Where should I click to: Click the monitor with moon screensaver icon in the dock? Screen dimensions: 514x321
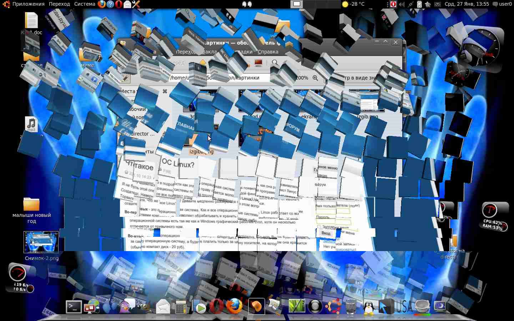click(440, 306)
